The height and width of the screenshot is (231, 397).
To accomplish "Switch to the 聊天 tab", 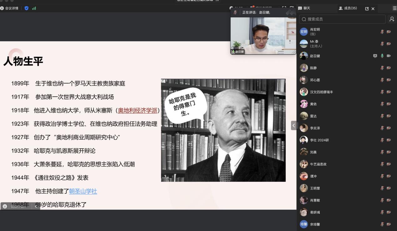I will (304, 8).
